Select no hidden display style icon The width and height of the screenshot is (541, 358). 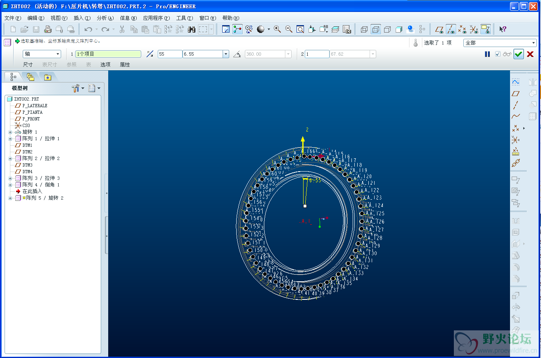coord(387,29)
